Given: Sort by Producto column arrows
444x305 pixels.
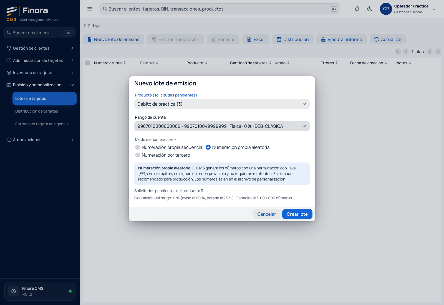Looking at the screenshot, I should click(206, 63).
